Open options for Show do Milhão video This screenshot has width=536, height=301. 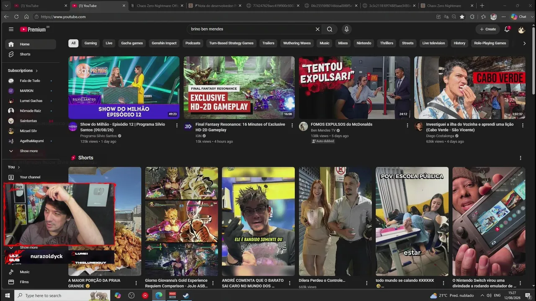coord(177,125)
